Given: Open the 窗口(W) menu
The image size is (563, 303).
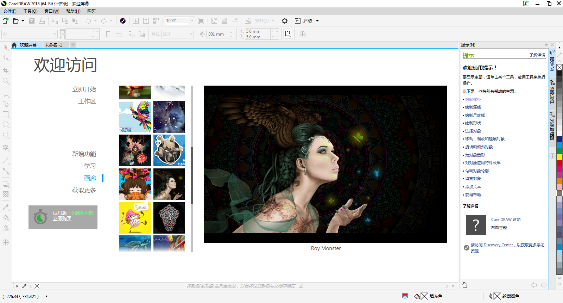Looking at the screenshot, I should (52, 11).
